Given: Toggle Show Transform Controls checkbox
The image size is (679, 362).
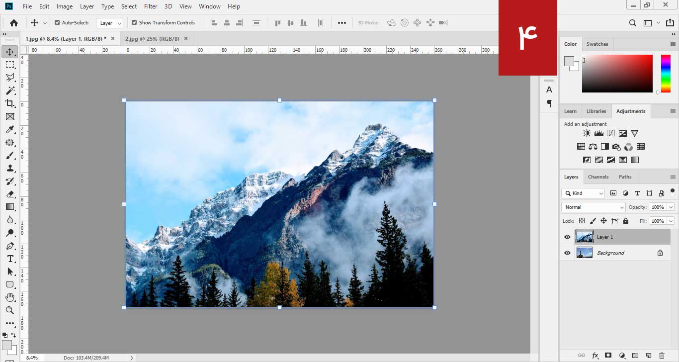Looking at the screenshot, I should [134, 22].
